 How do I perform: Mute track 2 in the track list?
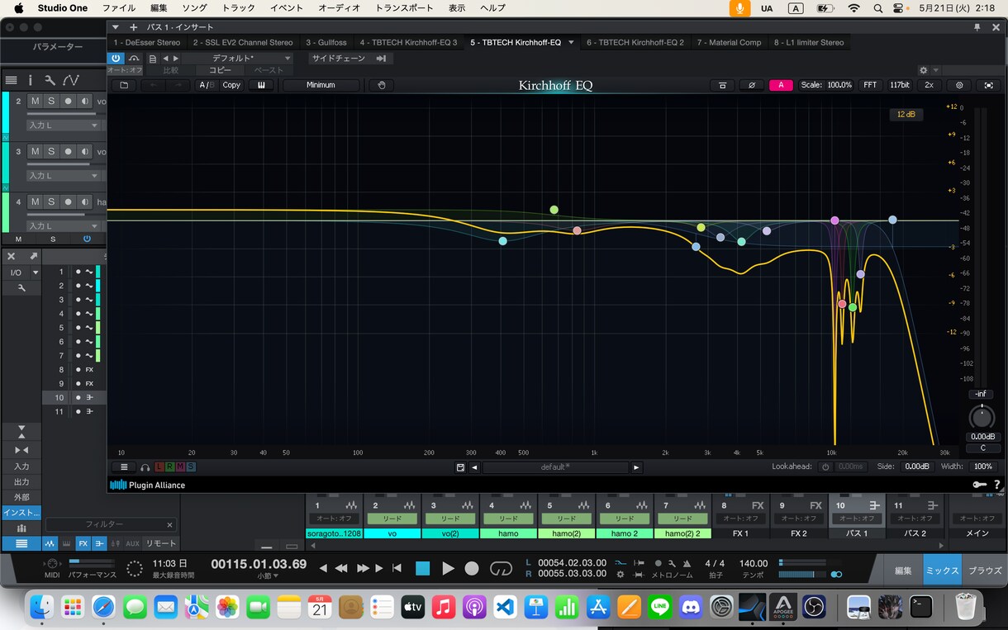tap(35, 101)
